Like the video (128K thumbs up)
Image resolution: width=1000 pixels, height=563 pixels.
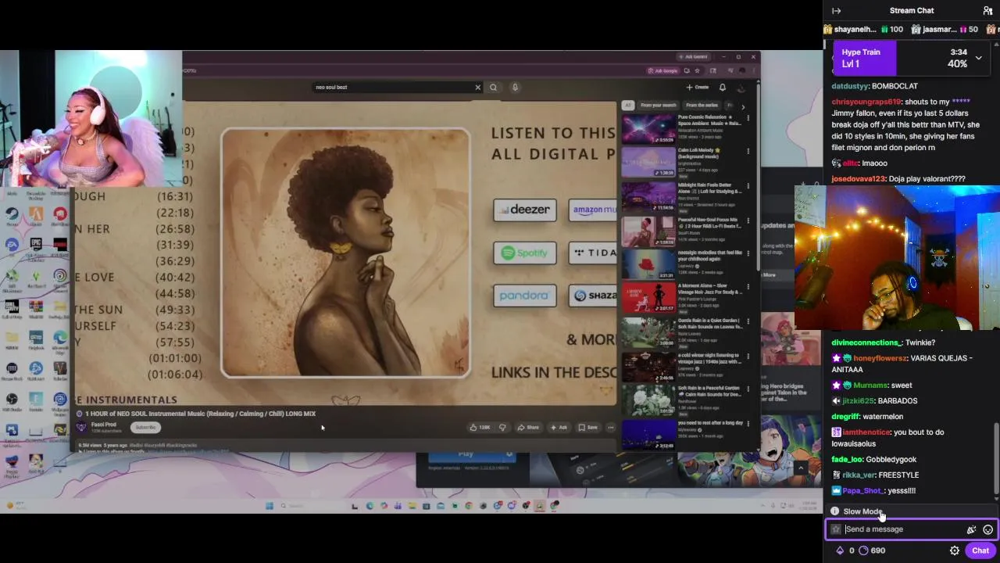[480, 428]
